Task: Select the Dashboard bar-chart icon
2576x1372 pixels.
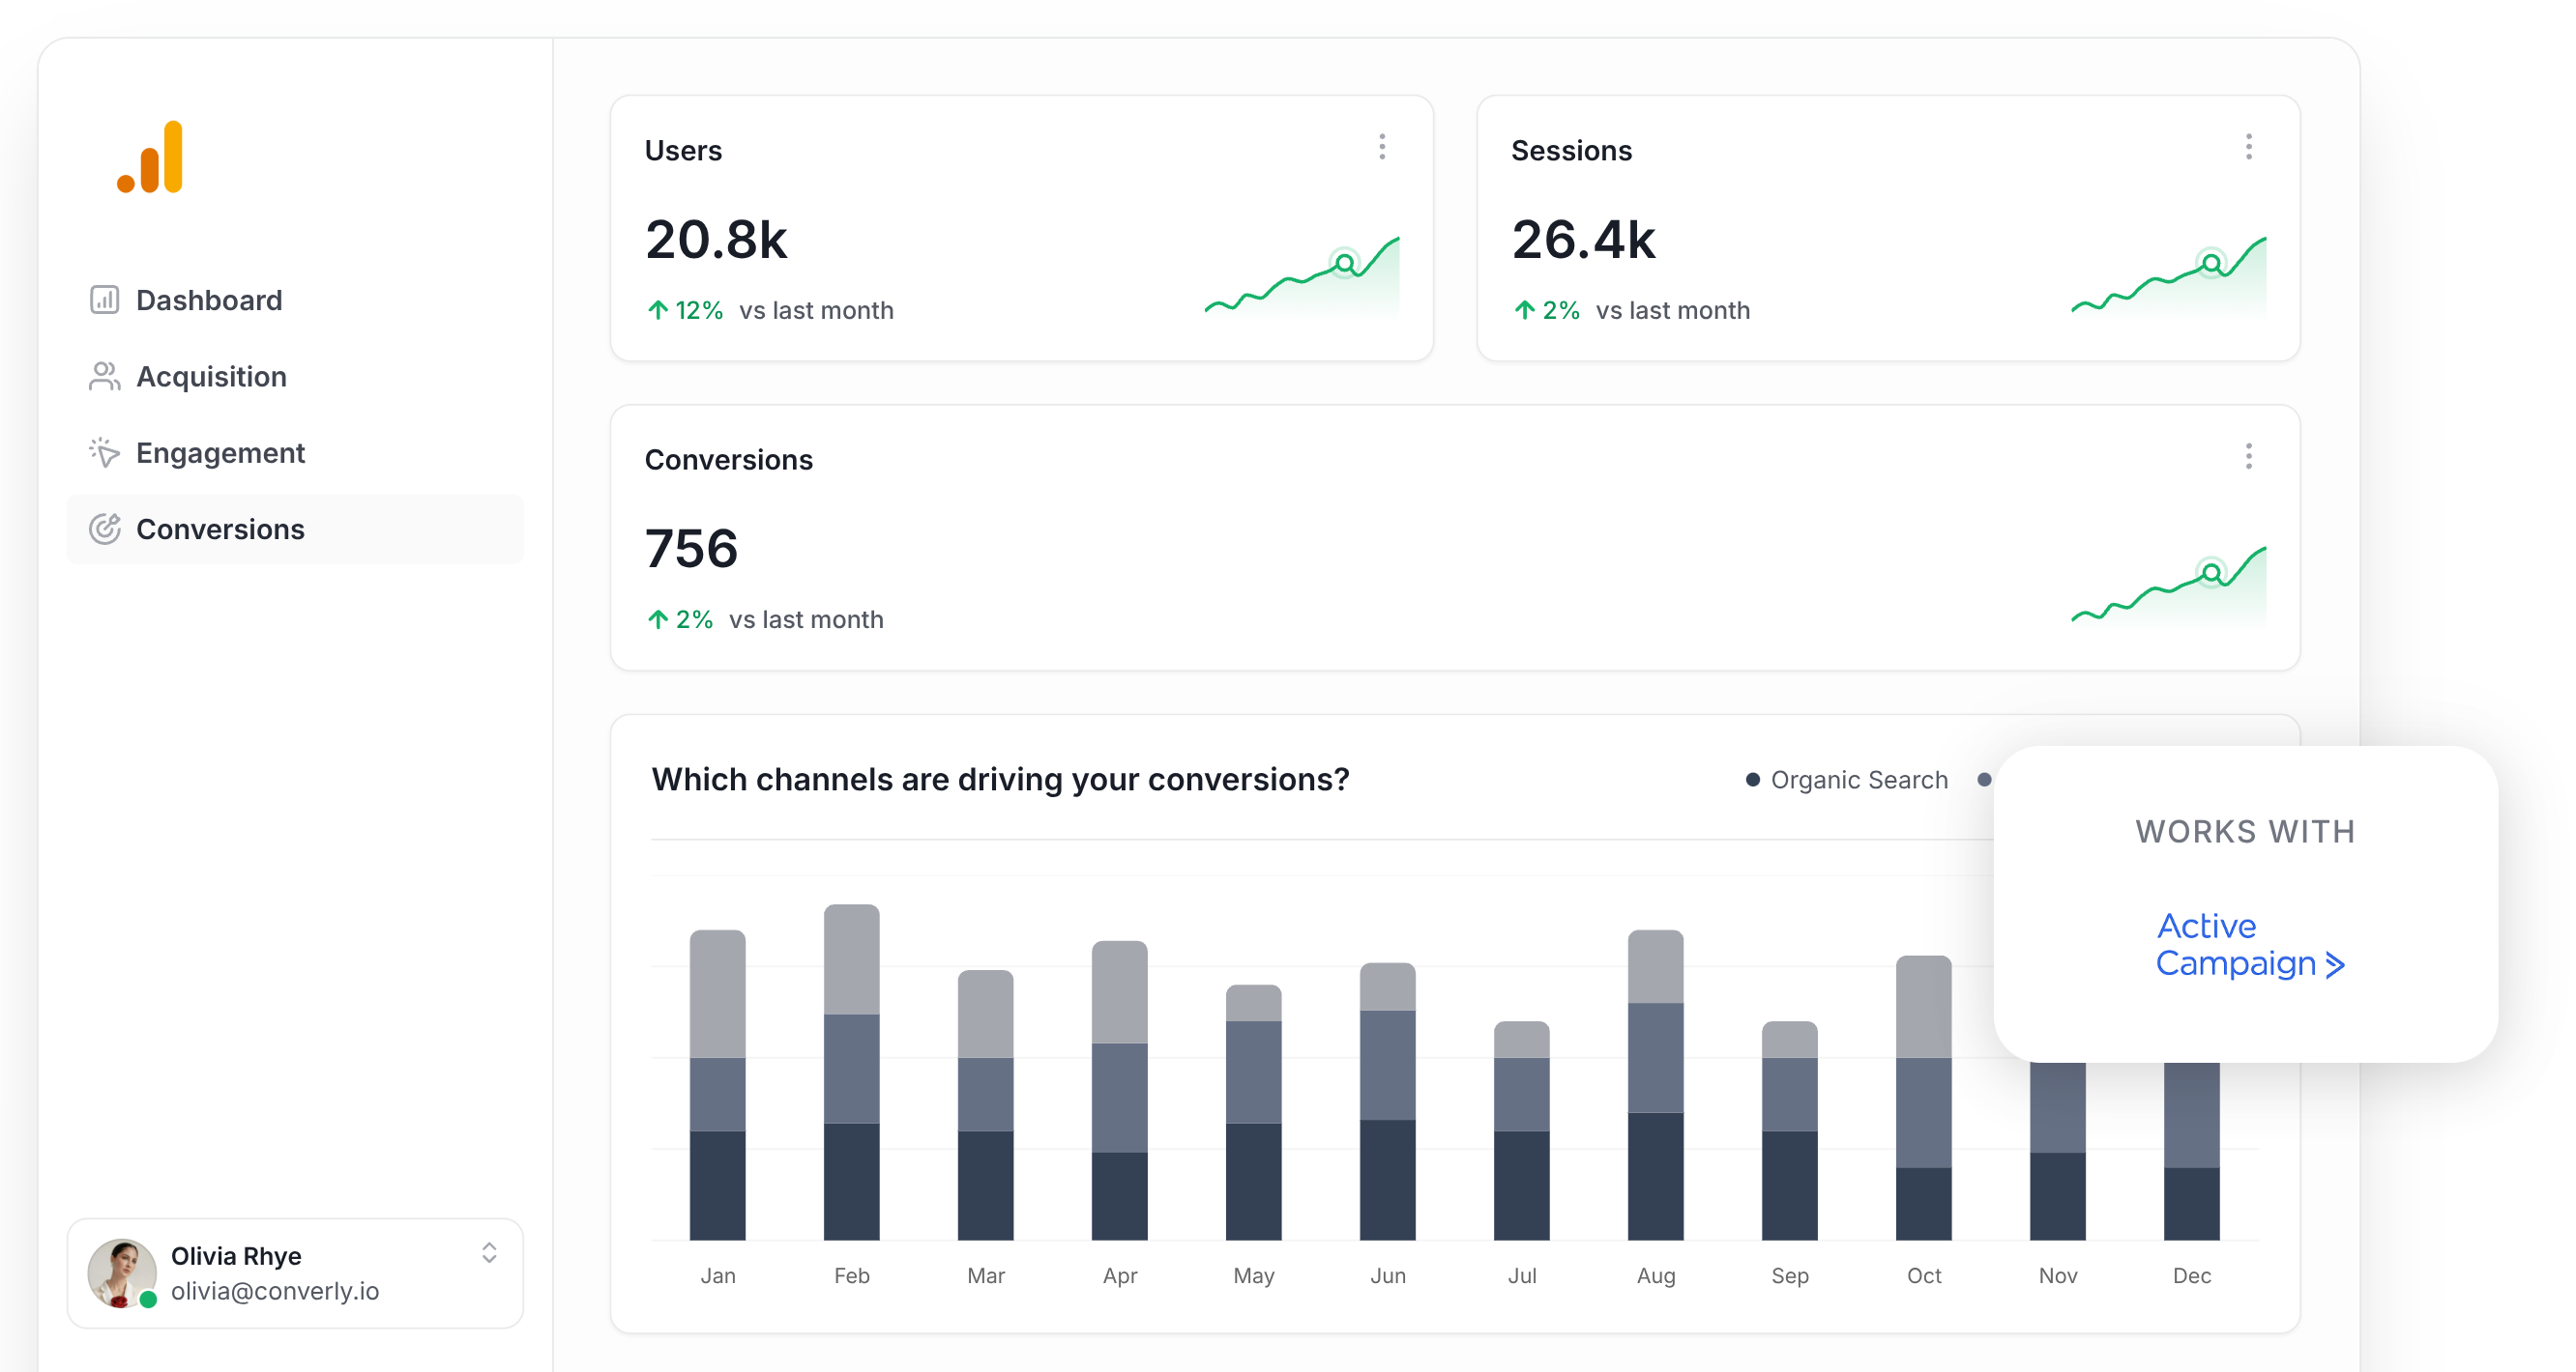Action: 104,299
